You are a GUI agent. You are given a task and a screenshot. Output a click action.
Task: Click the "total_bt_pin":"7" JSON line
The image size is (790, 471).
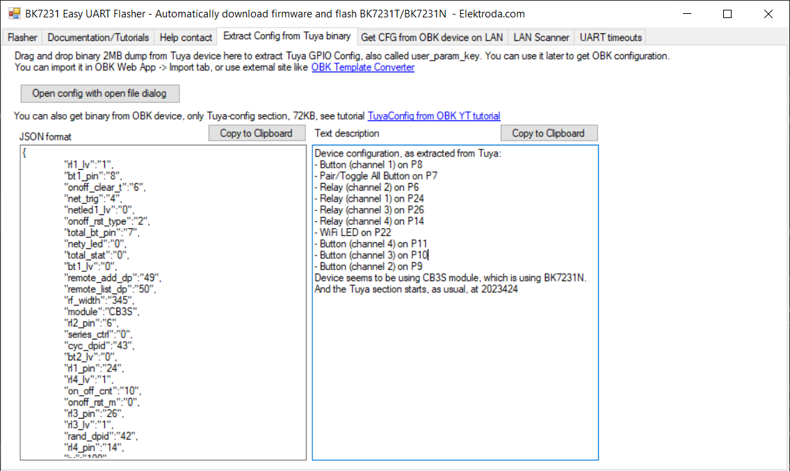[x=102, y=232]
